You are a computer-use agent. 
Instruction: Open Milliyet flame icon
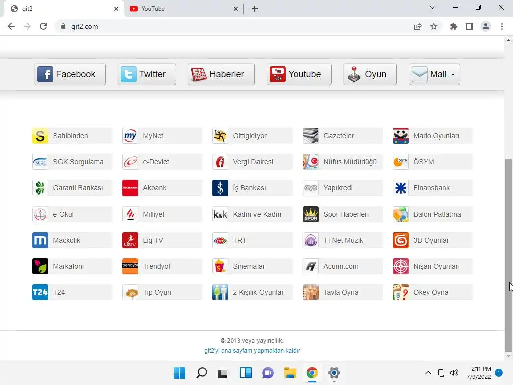(x=130, y=214)
